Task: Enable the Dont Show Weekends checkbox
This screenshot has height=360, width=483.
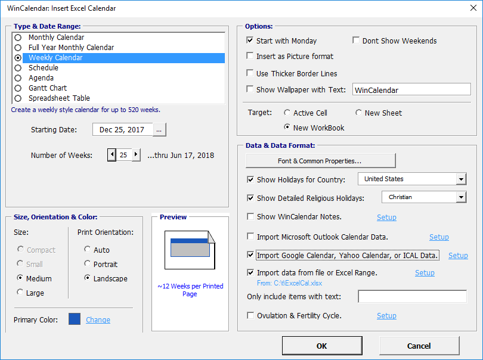Action: 356,41
